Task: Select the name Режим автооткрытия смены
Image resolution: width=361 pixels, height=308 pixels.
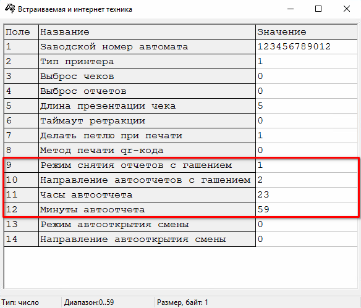Action: click(147, 224)
